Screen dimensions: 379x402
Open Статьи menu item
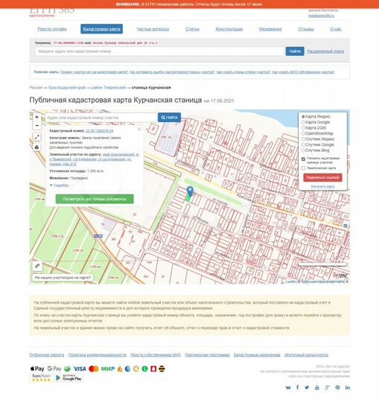coord(192,29)
